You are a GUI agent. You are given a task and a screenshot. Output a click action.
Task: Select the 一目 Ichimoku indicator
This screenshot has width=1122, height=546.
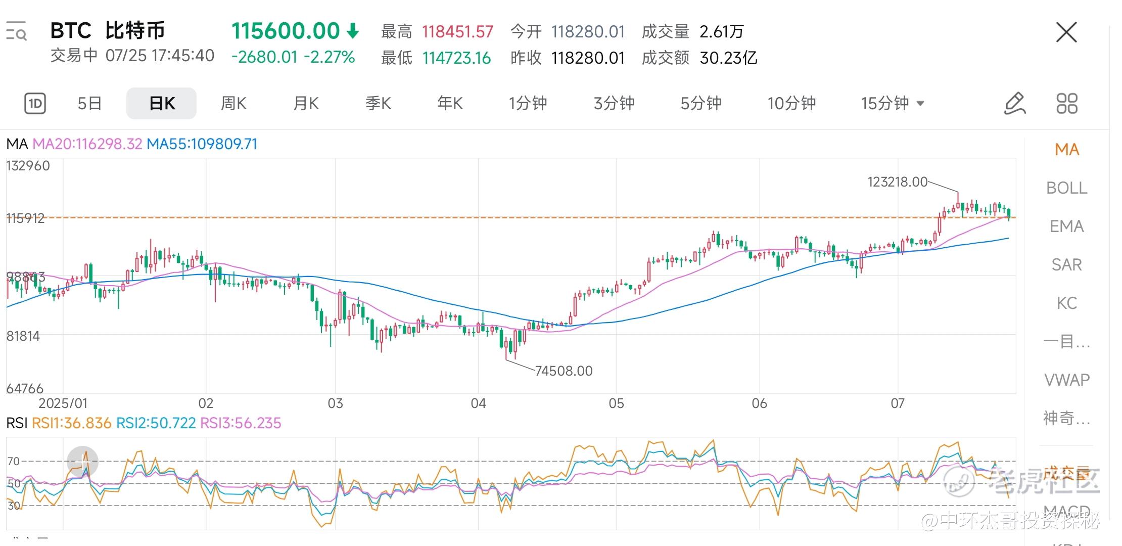[x=1066, y=342]
